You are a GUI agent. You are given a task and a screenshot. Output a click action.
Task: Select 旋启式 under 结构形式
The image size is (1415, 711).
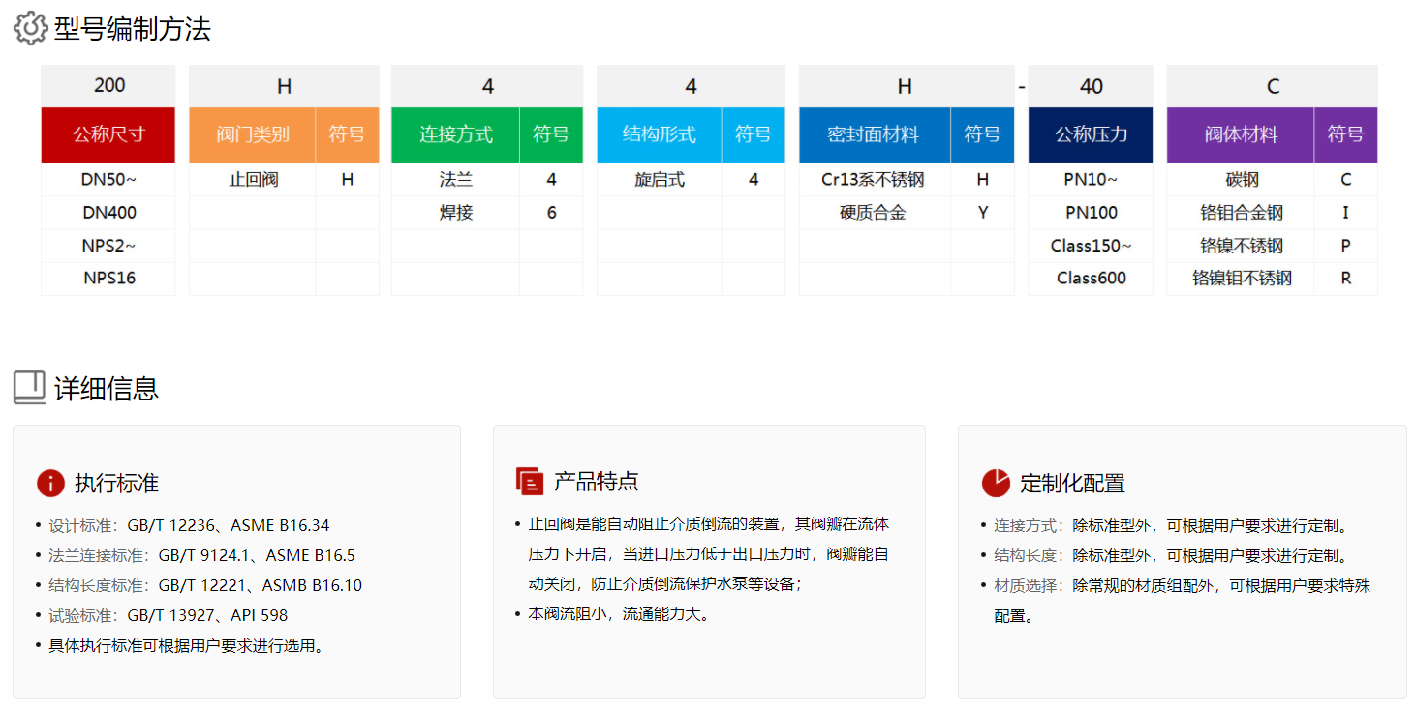659,179
